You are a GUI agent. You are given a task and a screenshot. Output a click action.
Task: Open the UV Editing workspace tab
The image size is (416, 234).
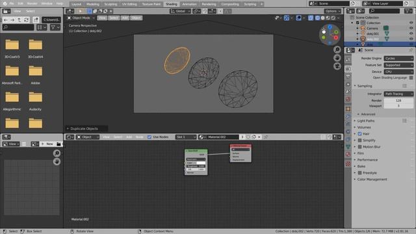129,4
